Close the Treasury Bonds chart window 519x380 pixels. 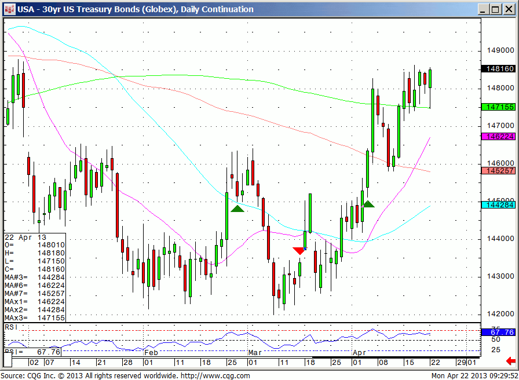pos(509,9)
